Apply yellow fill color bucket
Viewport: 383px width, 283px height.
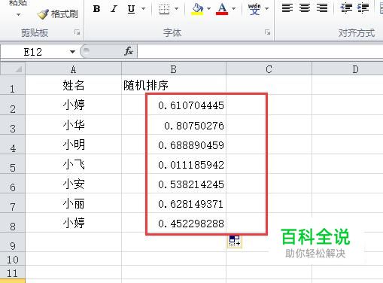click(197, 9)
